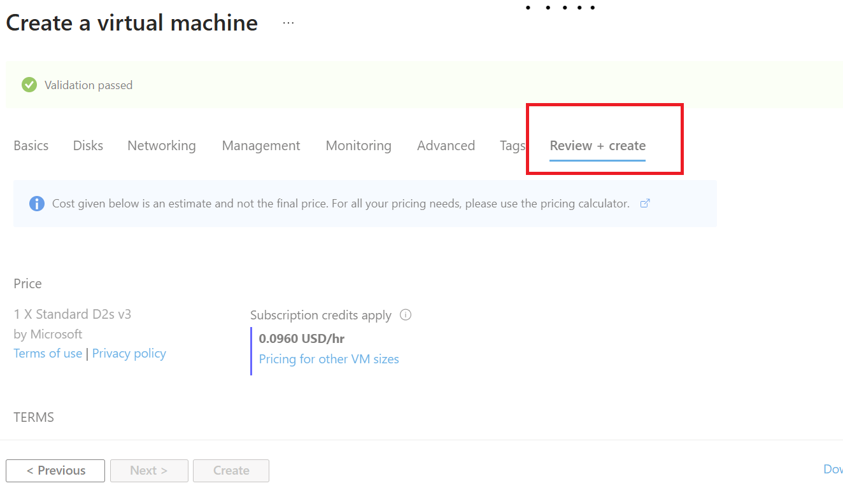Click the Previous button
Screen dimensions: 843x495
55,471
